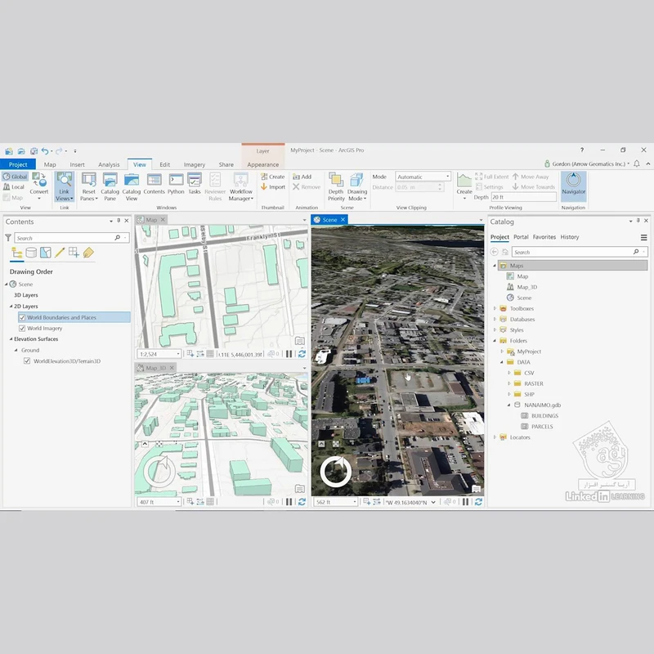Click the Import thumbnail button
Viewport: 654px width, 654px height.
point(273,187)
